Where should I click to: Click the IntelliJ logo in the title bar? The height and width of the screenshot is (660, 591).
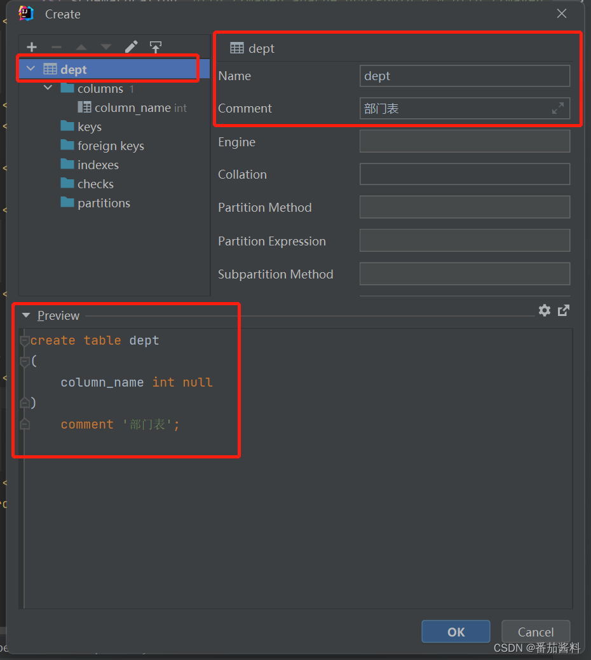point(26,13)
